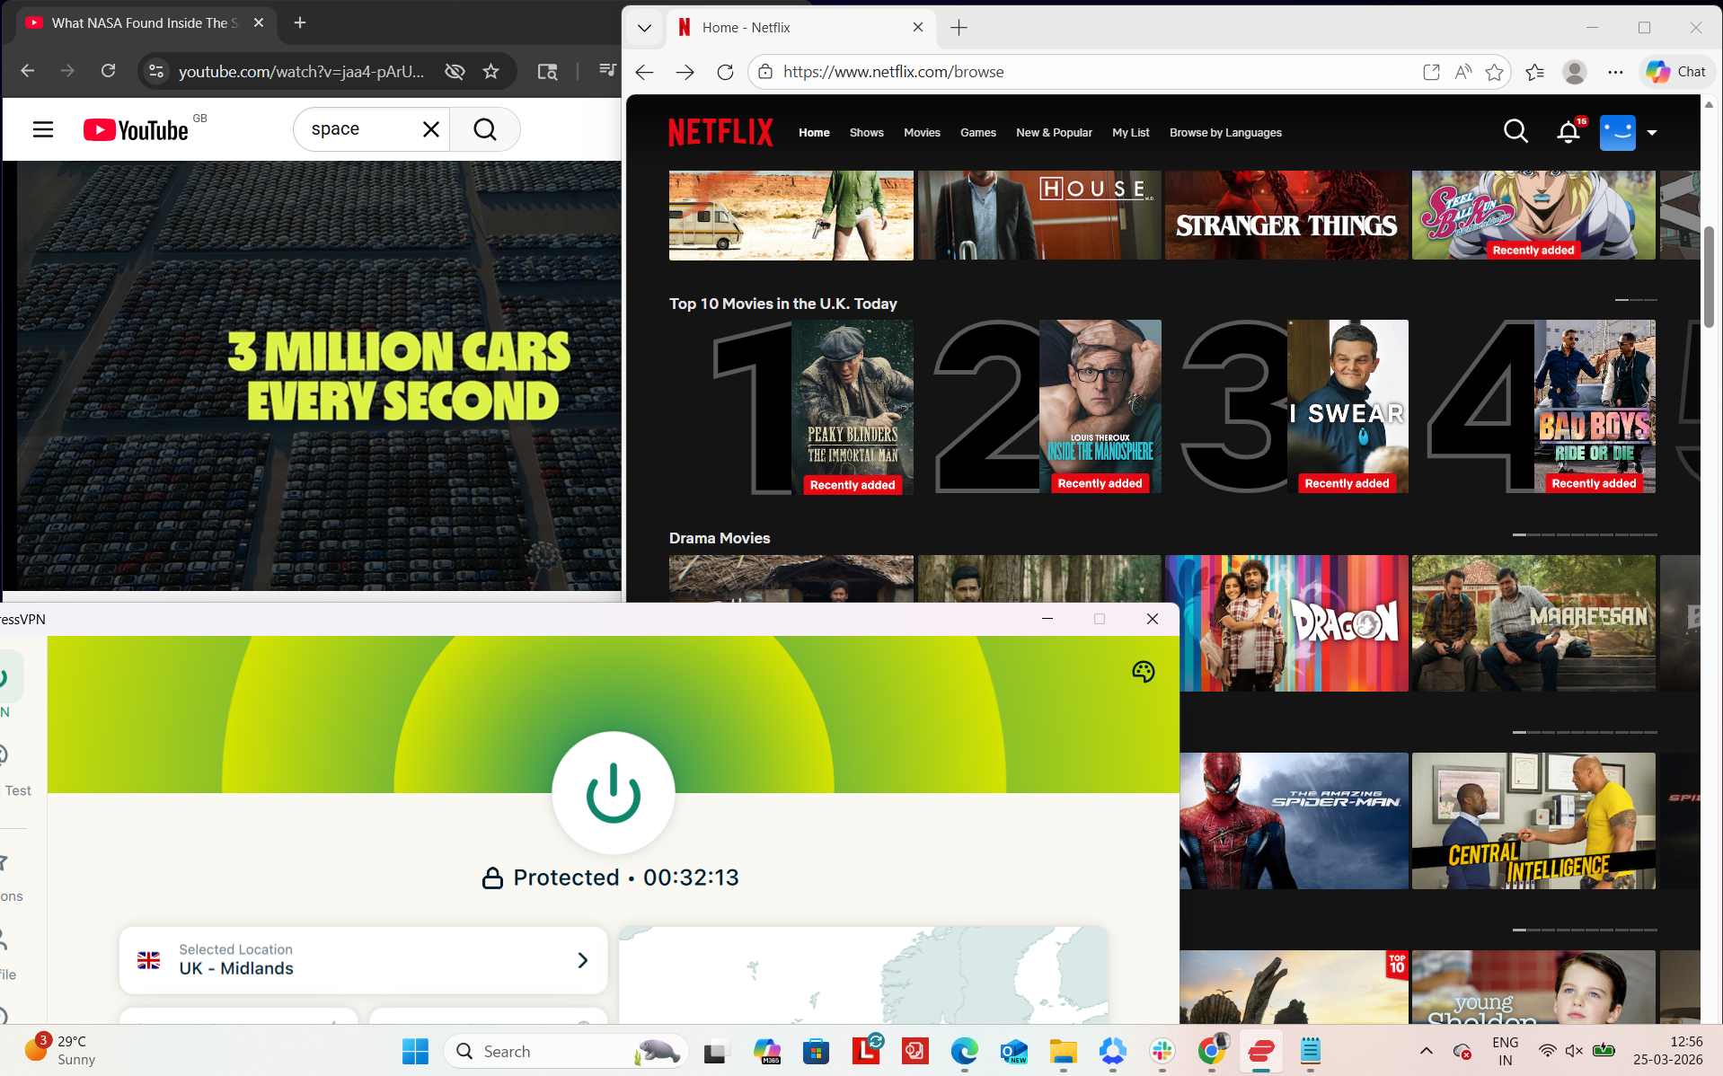Open Browse by Languages
1723x1076 pixels.
(1224, 132)
